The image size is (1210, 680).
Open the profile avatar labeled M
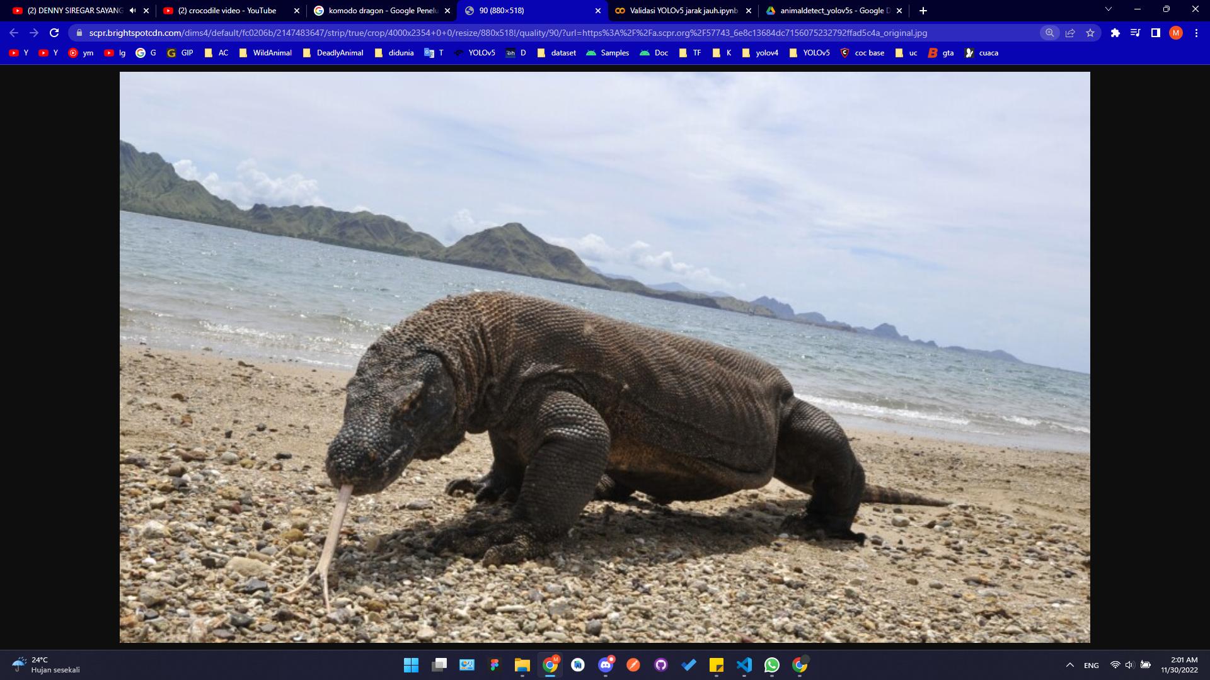(1176, 33)
